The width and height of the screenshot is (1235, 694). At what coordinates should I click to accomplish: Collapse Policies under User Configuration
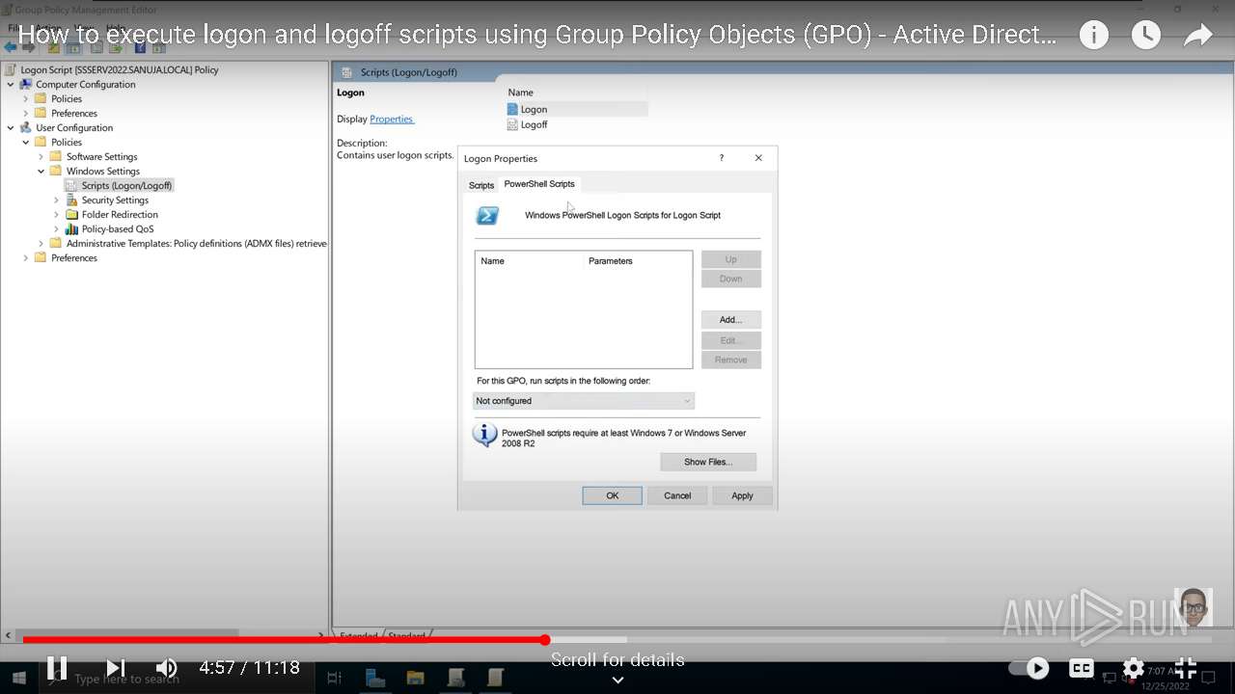click(26, 142)
